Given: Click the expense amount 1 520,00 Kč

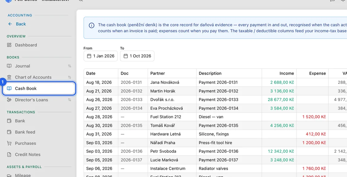Looking at the screenshot, I should click(x=314, y=117).
